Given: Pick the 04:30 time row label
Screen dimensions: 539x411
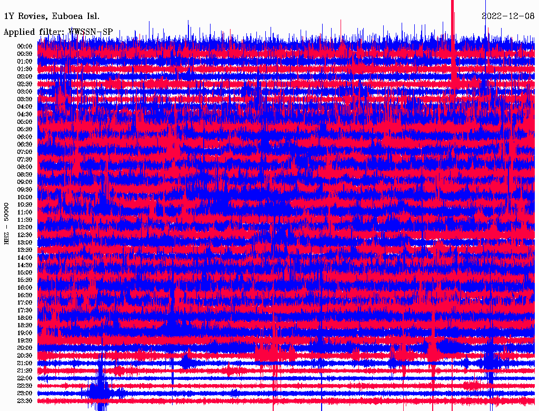Looking at the screenshot, I should click(25, 114).
